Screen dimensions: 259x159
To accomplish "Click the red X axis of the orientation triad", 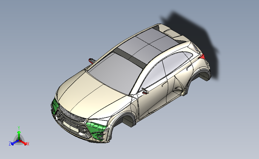I will (23, 143).
